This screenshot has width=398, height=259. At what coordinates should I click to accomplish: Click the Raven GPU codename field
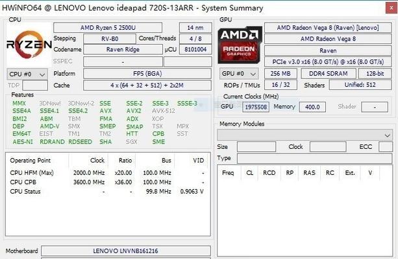click(x=328, y=51)
